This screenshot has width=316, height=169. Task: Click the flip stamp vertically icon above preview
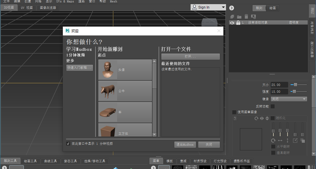coord(267,118)
